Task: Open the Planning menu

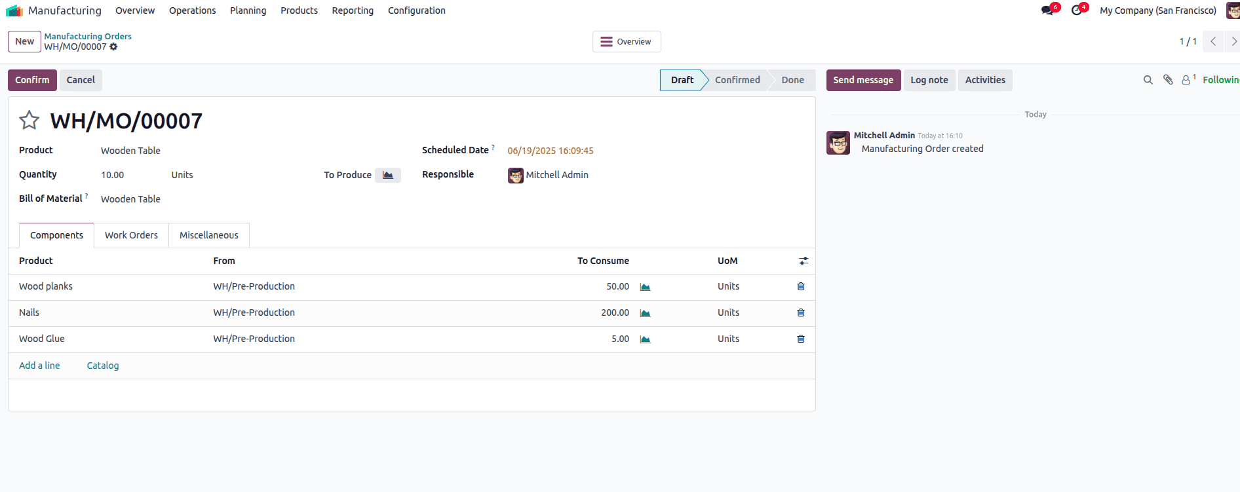Action: (x=248, y=10)
